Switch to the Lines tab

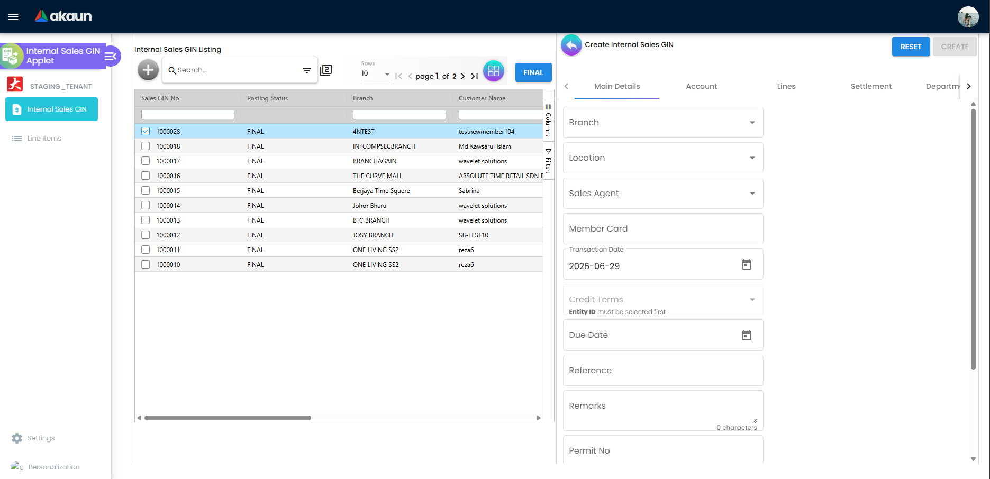pos(786,86)
